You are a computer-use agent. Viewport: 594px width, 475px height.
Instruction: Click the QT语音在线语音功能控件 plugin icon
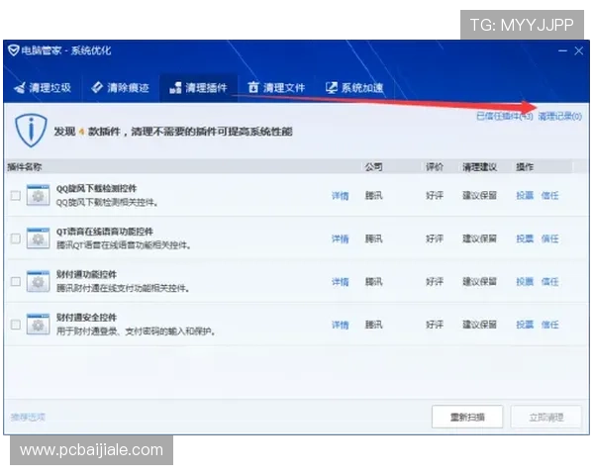[x=38, y=238]
